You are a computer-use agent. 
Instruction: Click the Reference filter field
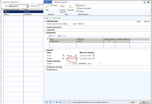[41, 6]
